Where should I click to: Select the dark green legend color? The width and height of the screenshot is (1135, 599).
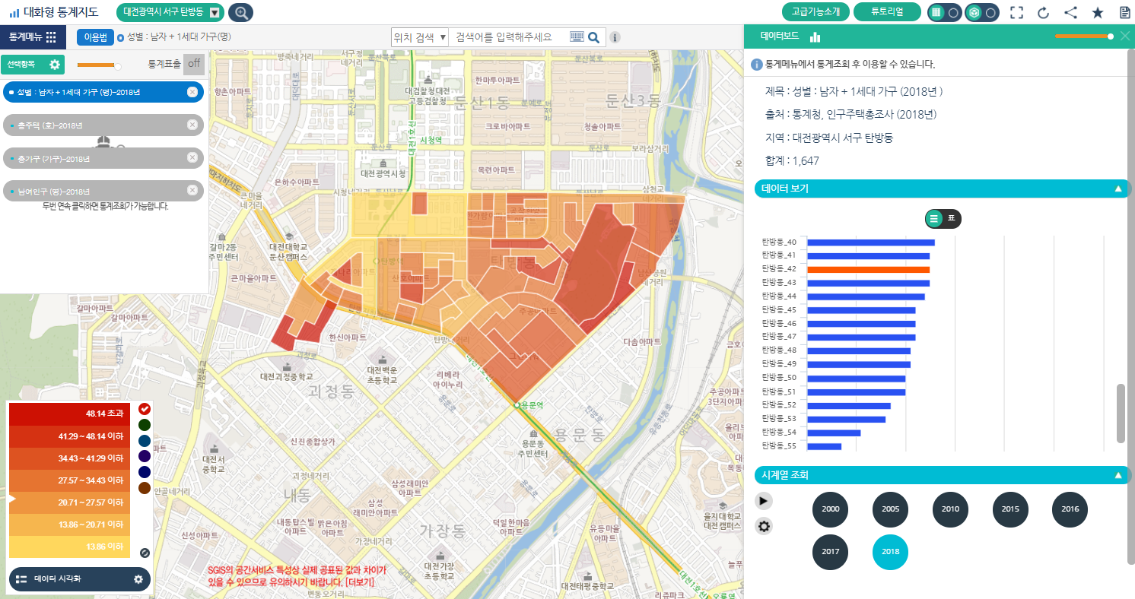tap(145, 425)
